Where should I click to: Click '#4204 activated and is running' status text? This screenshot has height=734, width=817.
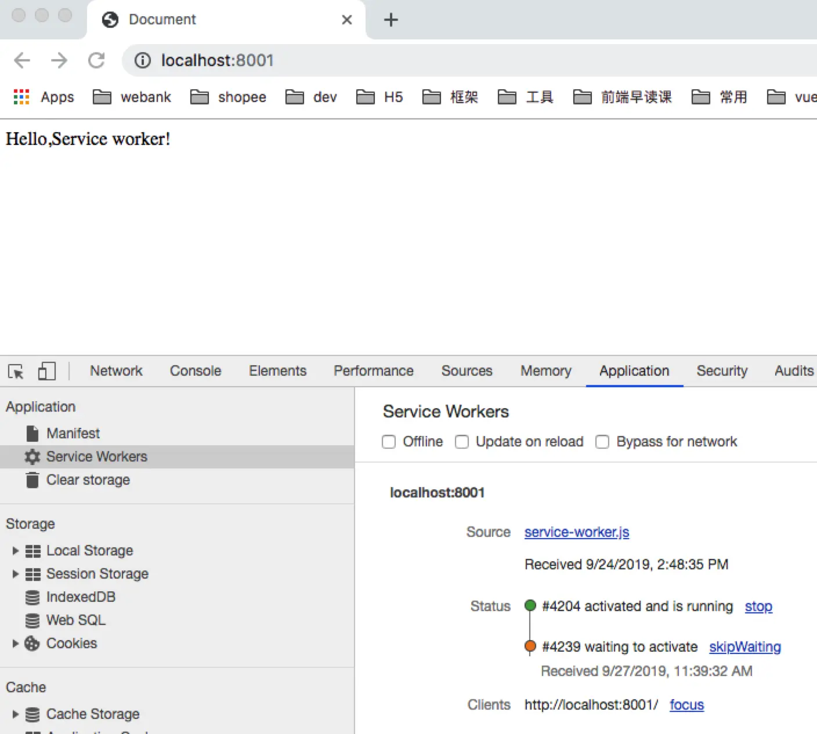click(637, 606)
